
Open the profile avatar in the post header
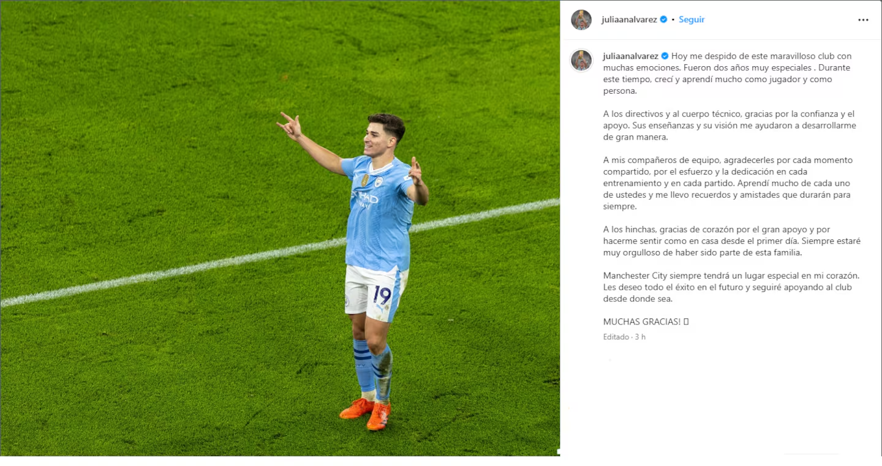(x=581, y=20)
